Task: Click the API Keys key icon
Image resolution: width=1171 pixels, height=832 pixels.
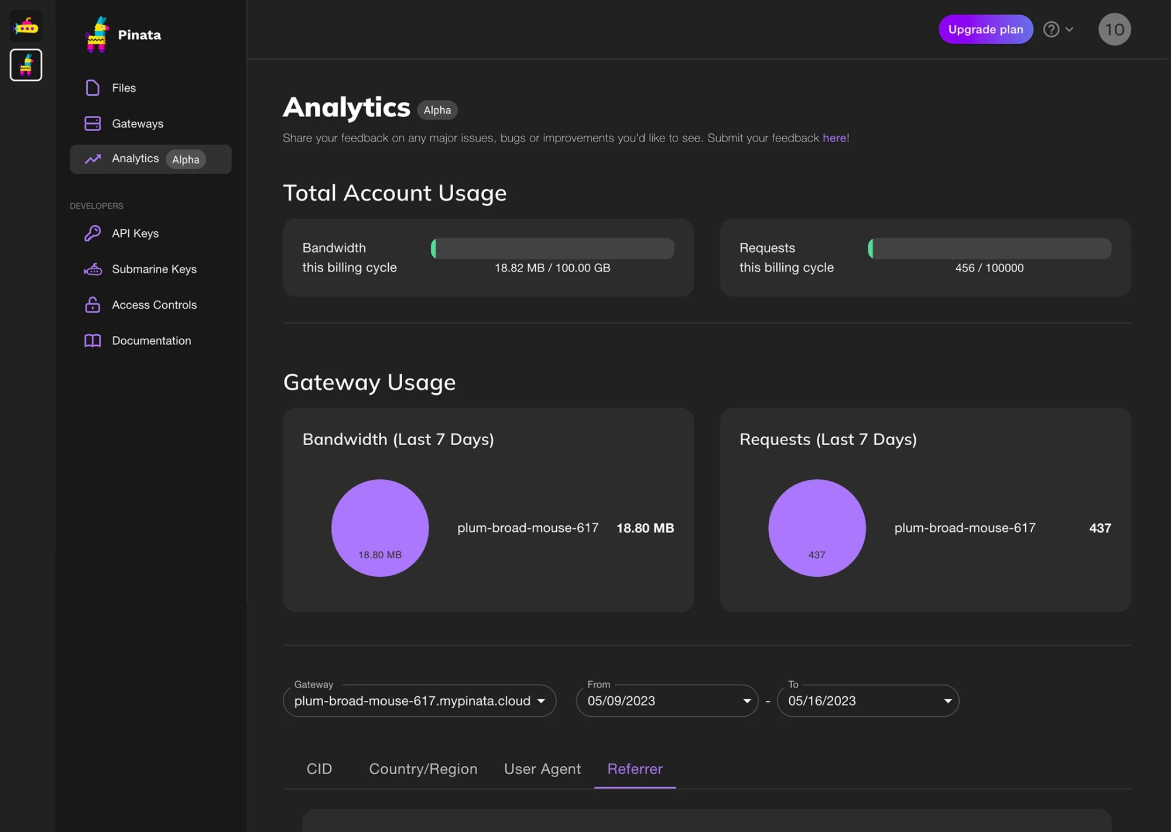Action: point(93,233)
